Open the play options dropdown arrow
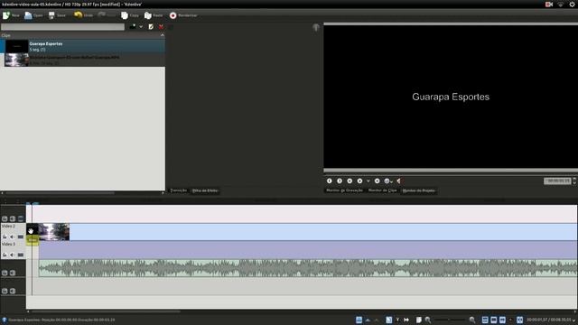Image resolution: width=578 pixels, height=325 pixels. click(x=368, y=181)
